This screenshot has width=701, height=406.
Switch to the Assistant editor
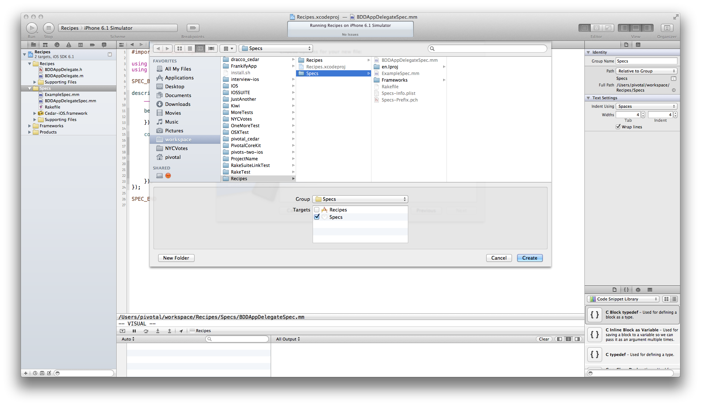tap(597, 28)
